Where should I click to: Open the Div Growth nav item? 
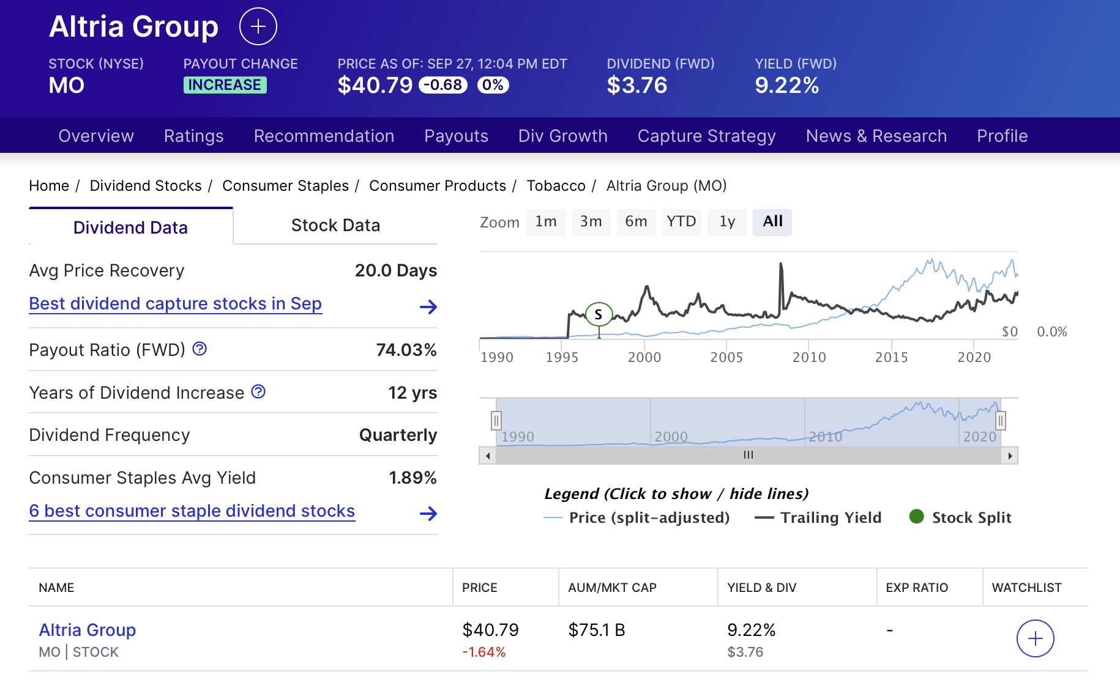click(562, 136)
